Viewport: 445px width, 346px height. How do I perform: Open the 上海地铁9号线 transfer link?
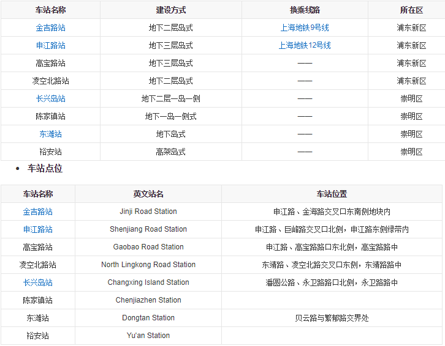(305, 28)
